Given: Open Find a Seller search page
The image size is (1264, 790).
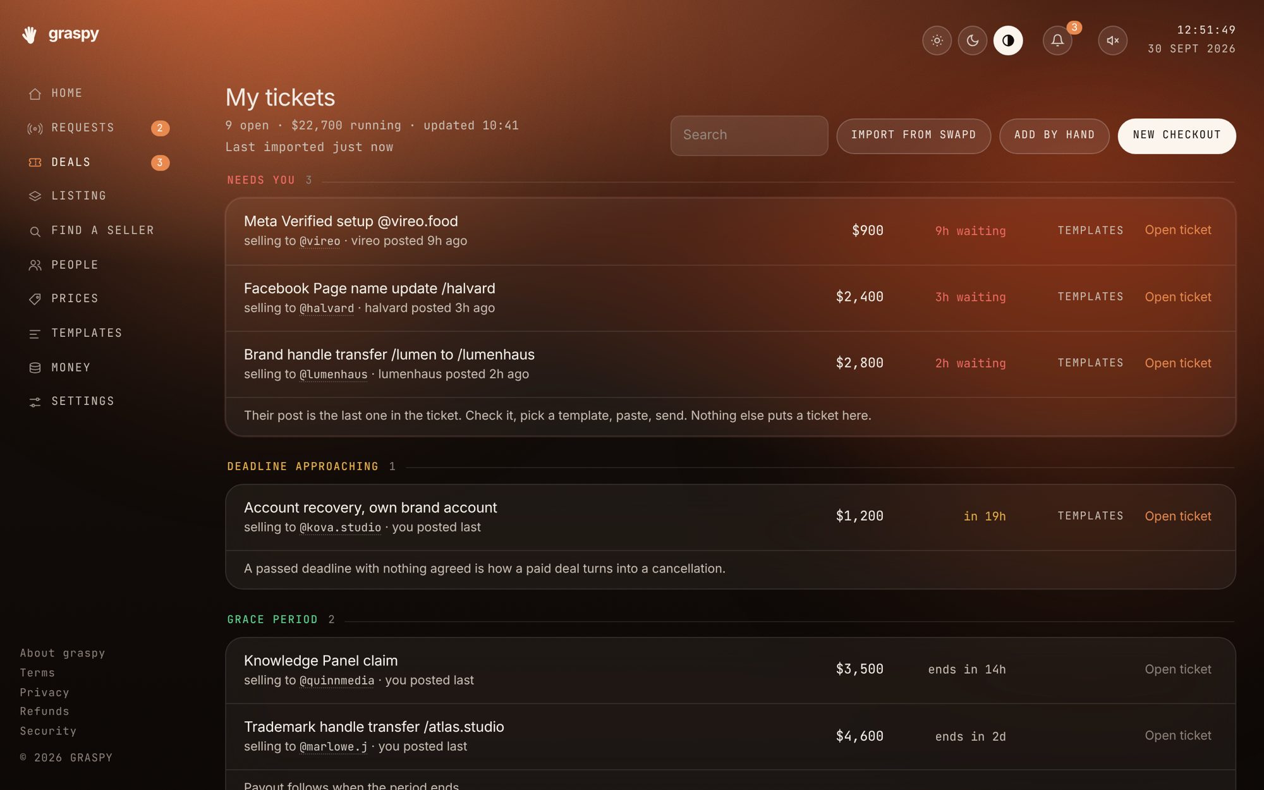Looking at the screenshot, I should point(91,231).
